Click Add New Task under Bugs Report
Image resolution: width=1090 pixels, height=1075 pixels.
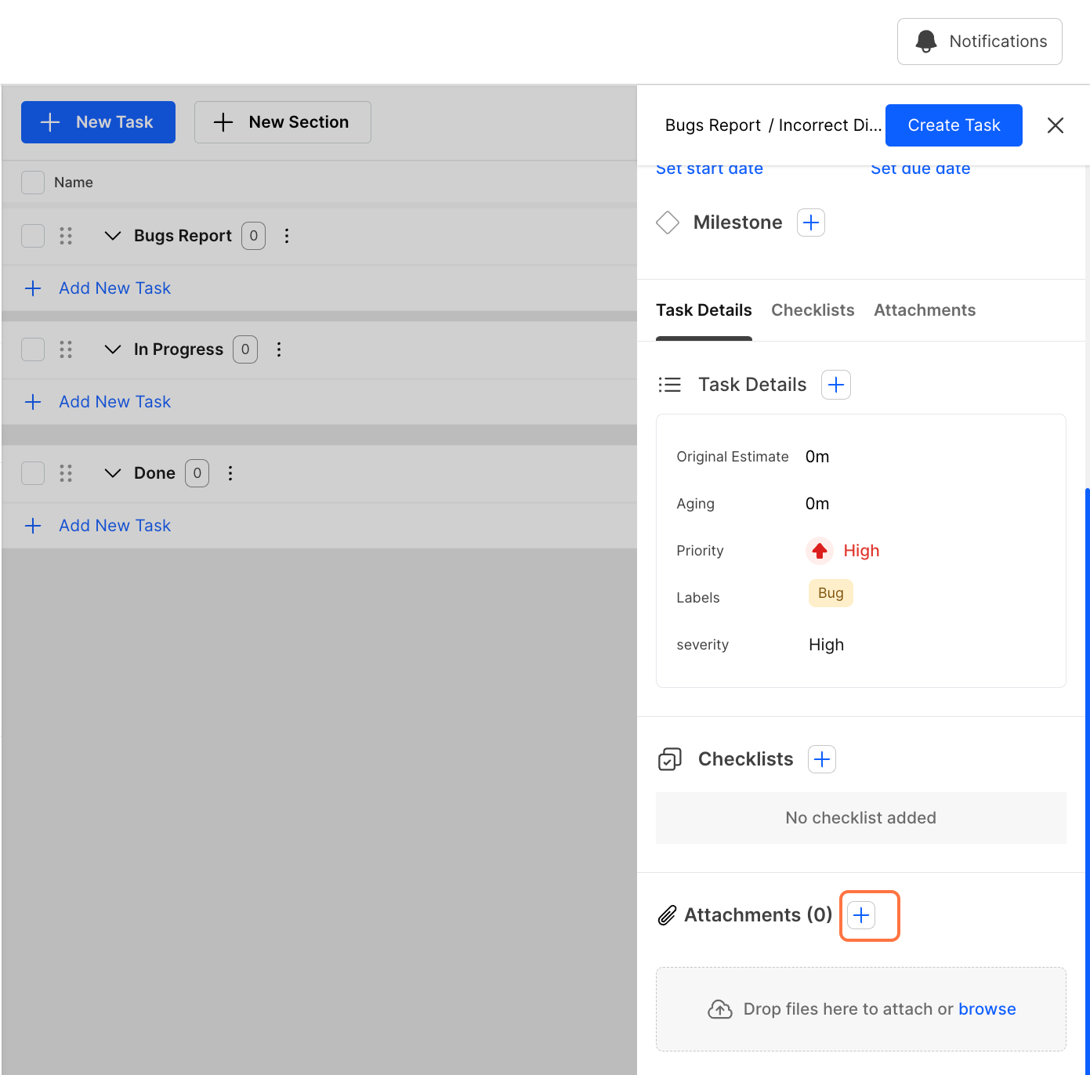click(114, 288)
